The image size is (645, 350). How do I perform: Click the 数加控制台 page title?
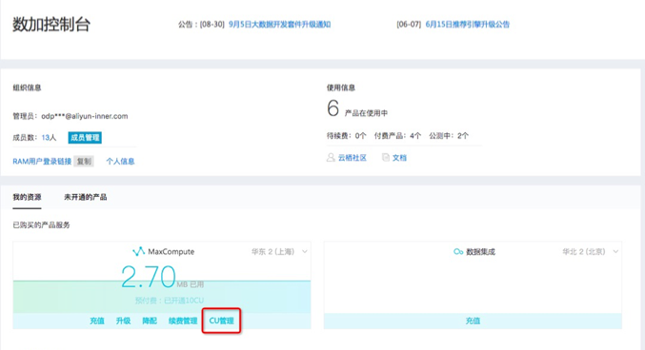pyautogui.click(x=51, y=25)
